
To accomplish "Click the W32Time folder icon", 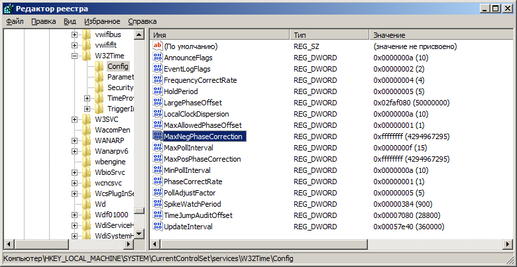I will point(87,56).
